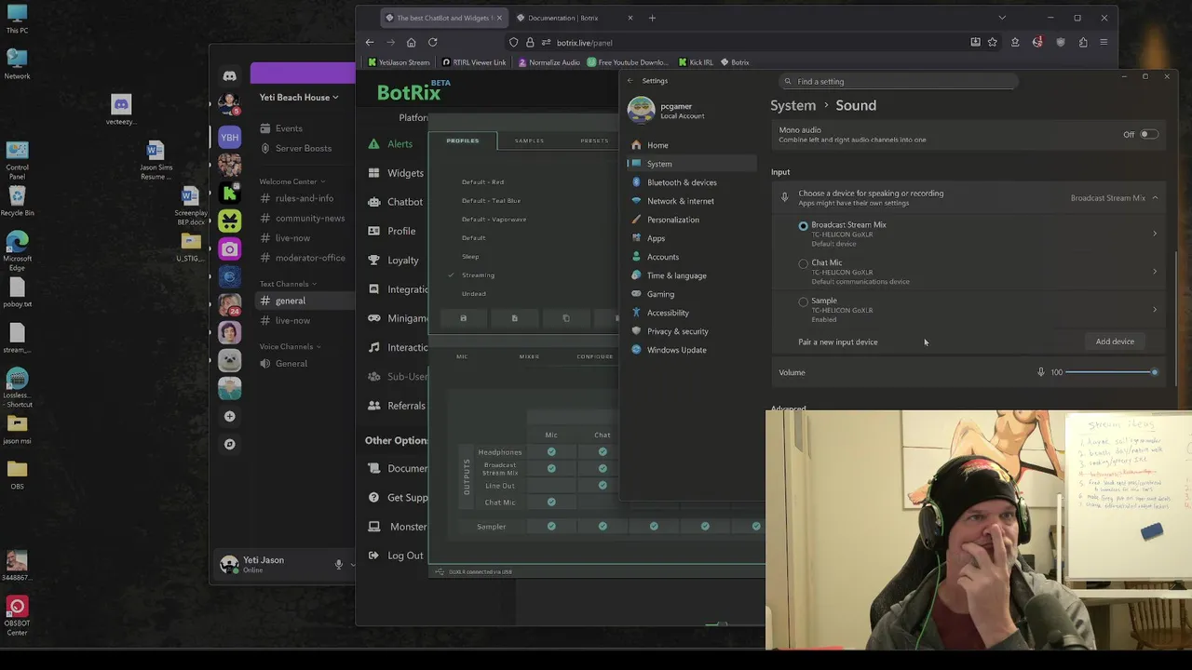This screenshot has height=670, width=1192.
Task: Open the browser list all tabs dropdown
Action: tap(1002, 18)
